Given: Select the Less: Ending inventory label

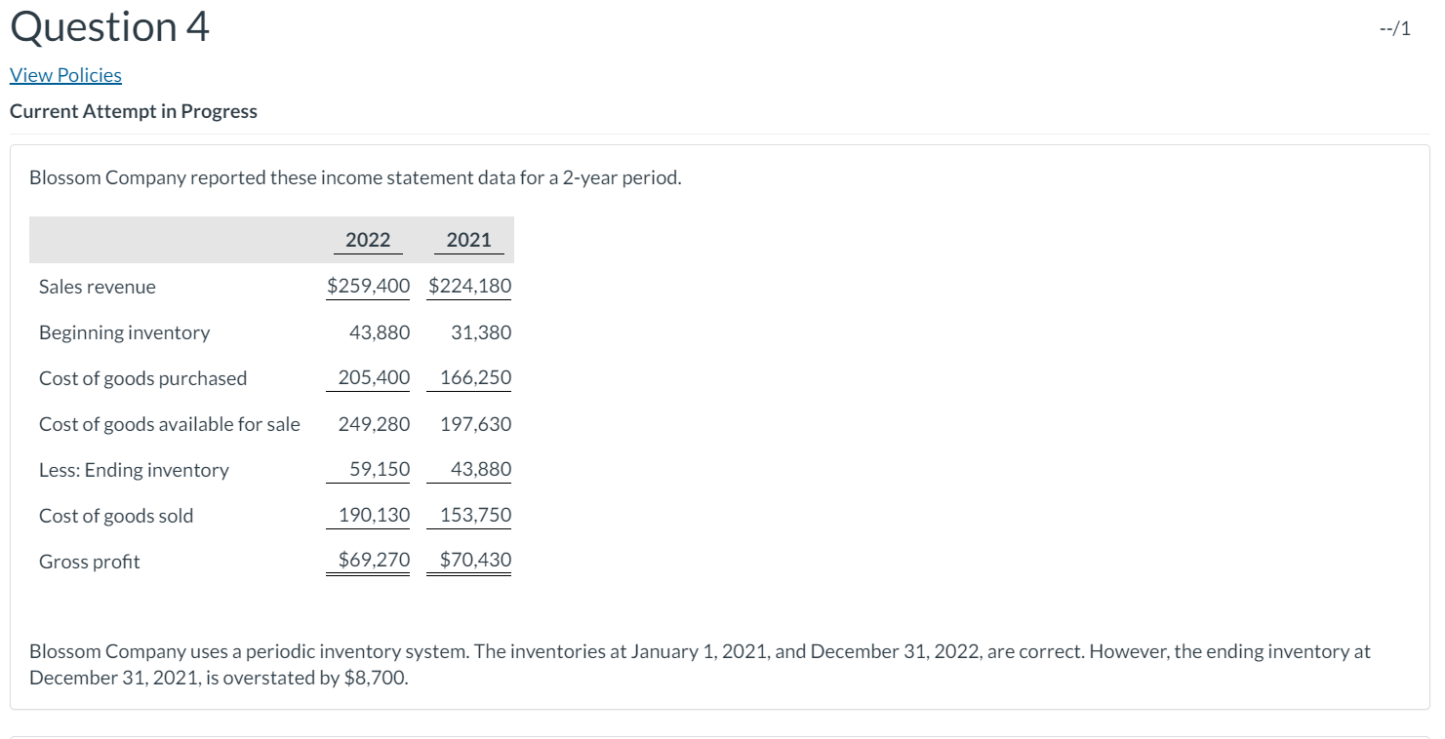Looking at the screenshot, I should click(134, 469).
